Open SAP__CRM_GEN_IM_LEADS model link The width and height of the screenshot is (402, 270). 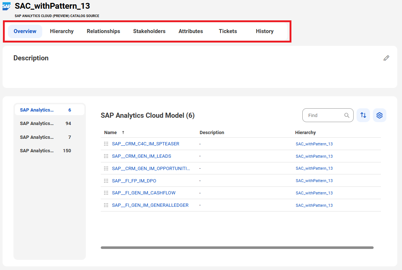click(142, 156)
